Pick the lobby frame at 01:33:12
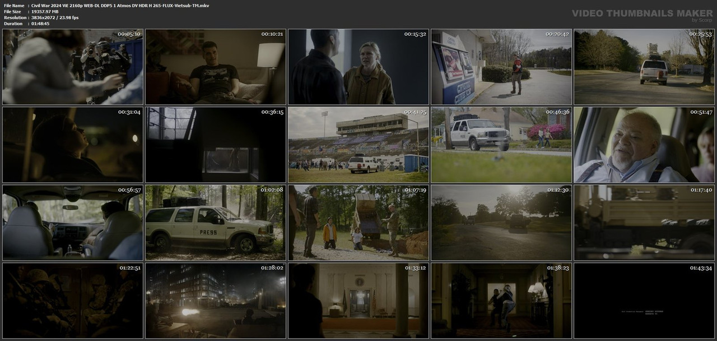This screenshot has height=341, width=717. coord(358,301)
